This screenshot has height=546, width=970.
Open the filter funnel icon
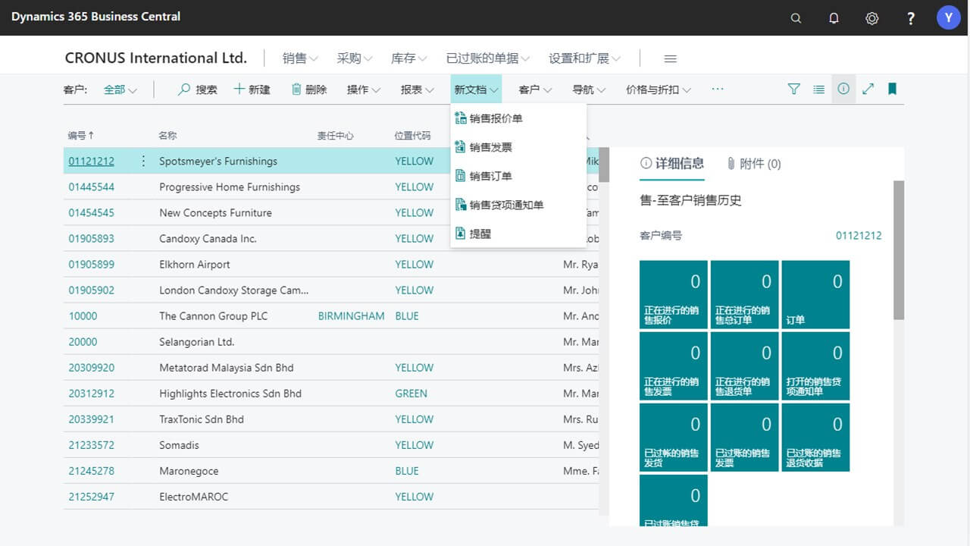pos(793,89)
